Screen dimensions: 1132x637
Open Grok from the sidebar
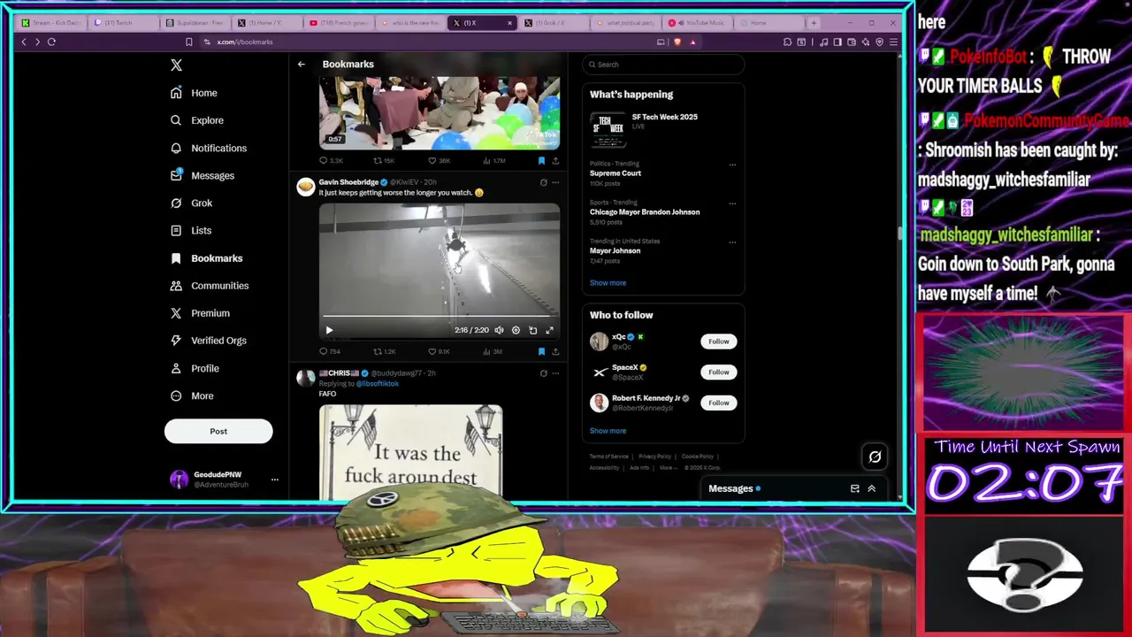pyautogui.click(x=192, y=203)
